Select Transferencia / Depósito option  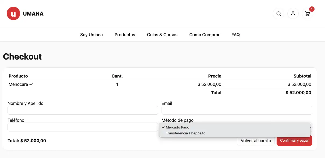[185, 133]
